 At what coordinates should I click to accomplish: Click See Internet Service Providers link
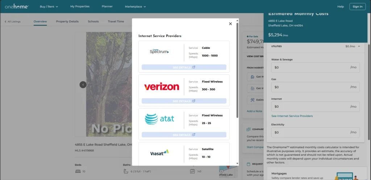pos(292,116)
